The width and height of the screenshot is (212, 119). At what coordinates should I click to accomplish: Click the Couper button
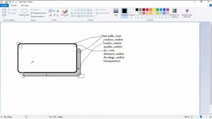click(13, 10)
